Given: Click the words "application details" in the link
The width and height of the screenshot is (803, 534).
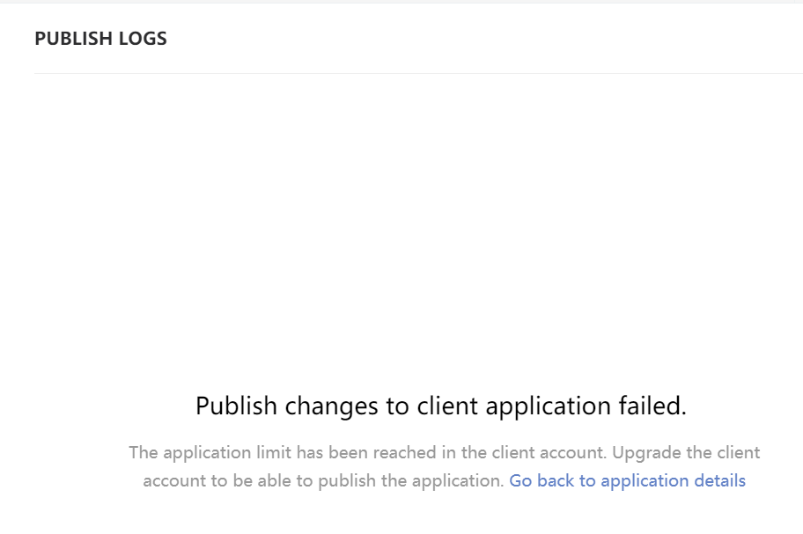Looking at the screenshot, I should click(674, 481).
